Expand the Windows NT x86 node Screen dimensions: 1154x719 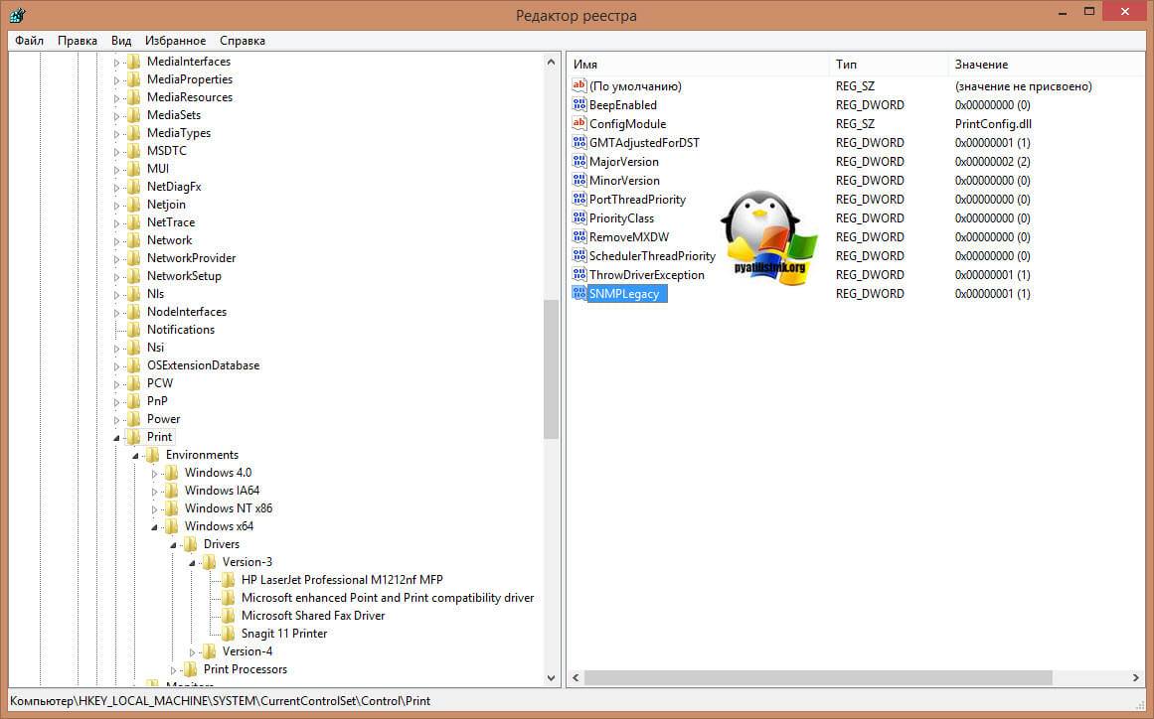point(154,508)
